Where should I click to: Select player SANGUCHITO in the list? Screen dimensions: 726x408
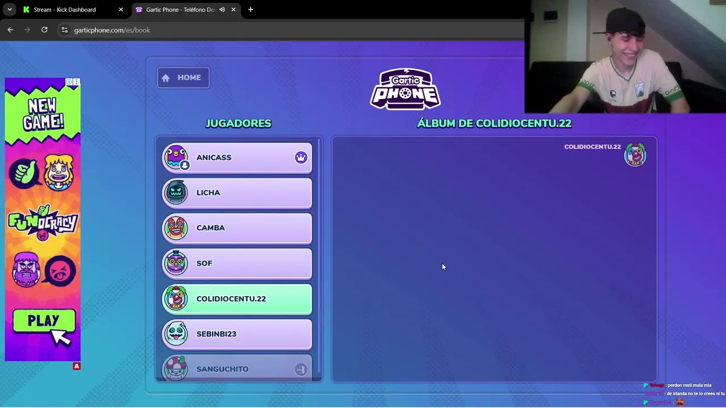tap(237, 368)
